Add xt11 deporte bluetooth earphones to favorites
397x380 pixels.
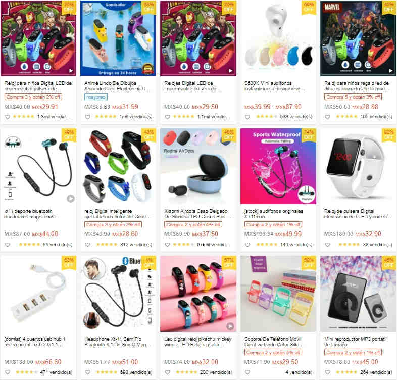[8, 245]
